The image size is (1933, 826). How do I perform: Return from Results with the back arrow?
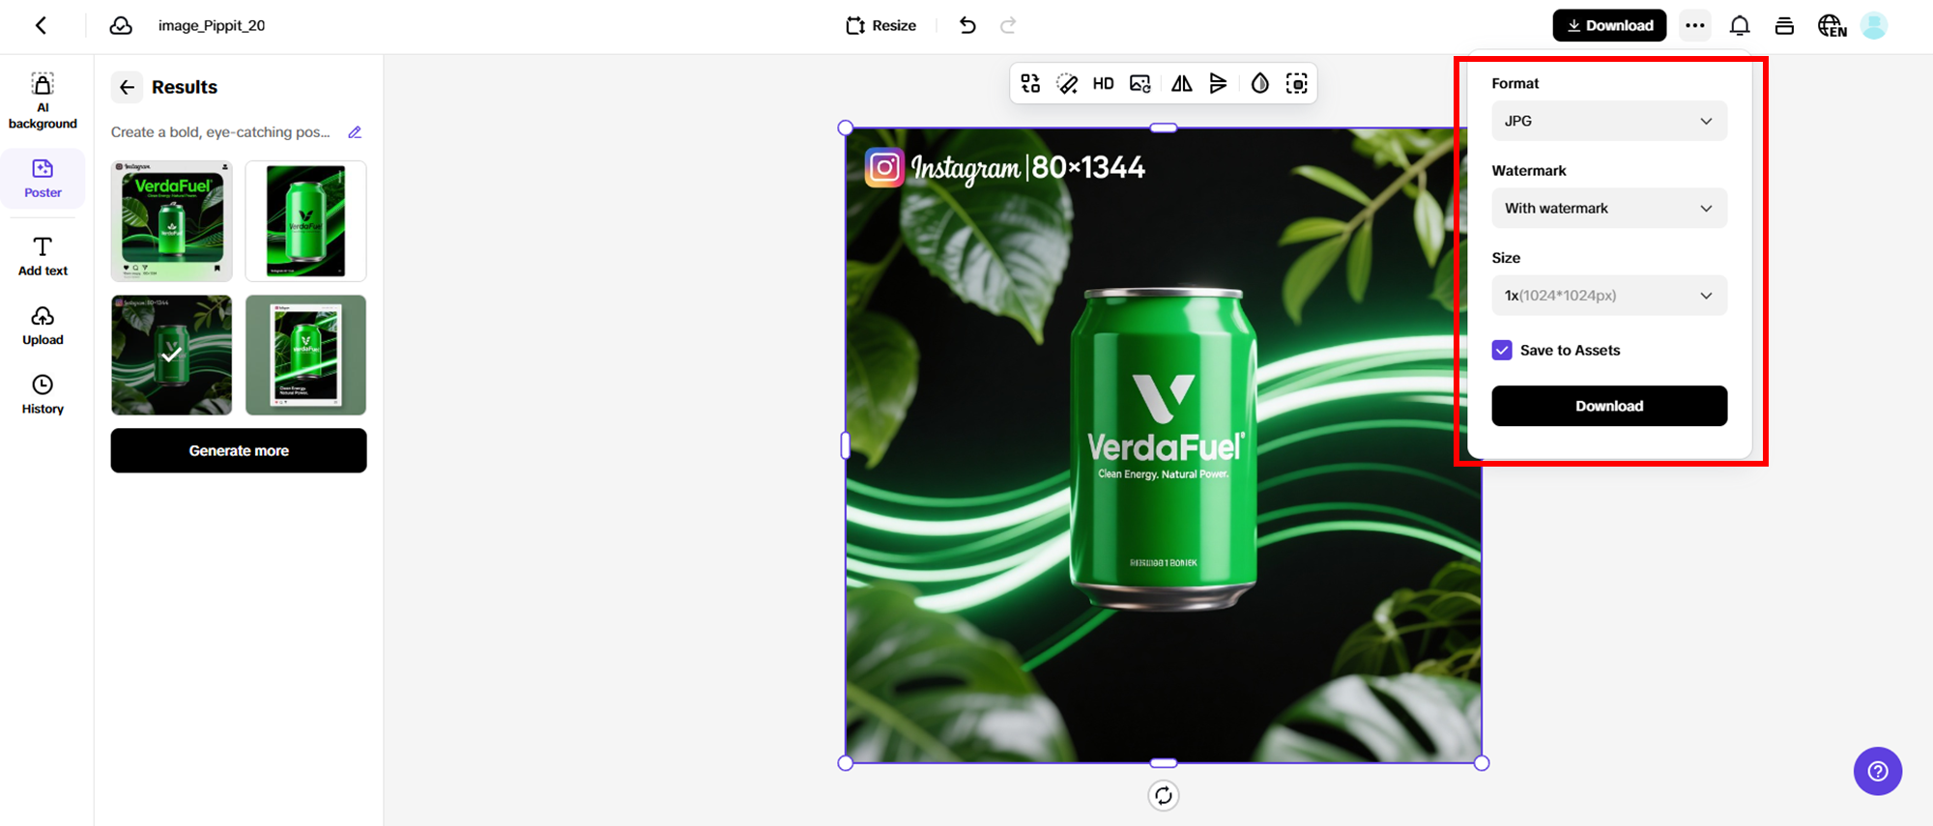point(127,87)
